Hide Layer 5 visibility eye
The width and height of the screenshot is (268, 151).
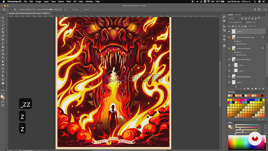(x=229, y=82)
